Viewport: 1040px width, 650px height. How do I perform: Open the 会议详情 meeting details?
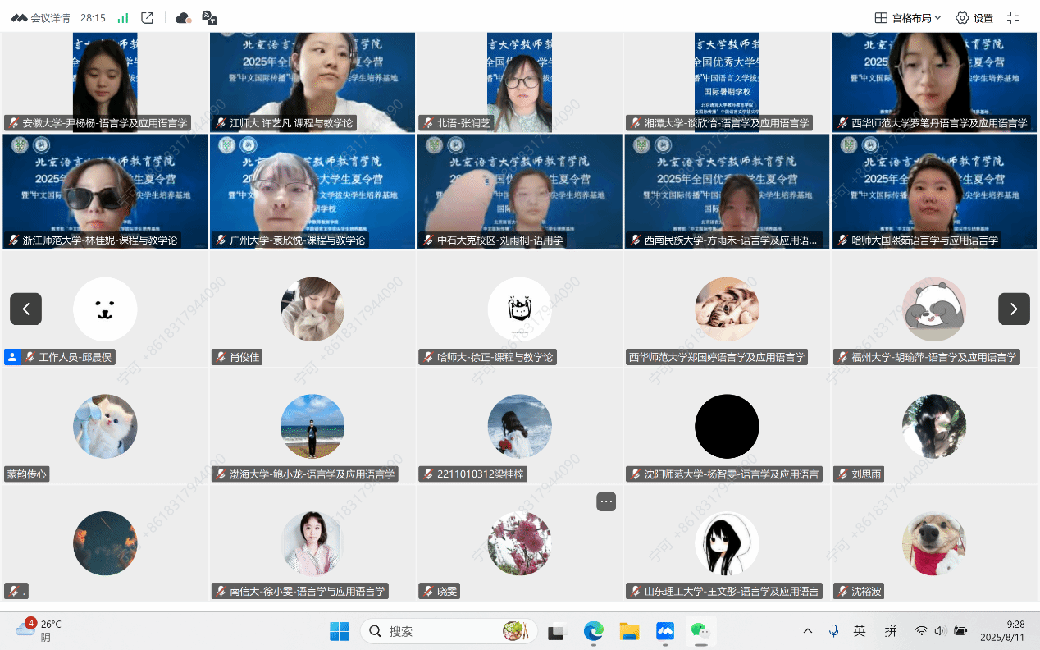click(41, 18)
